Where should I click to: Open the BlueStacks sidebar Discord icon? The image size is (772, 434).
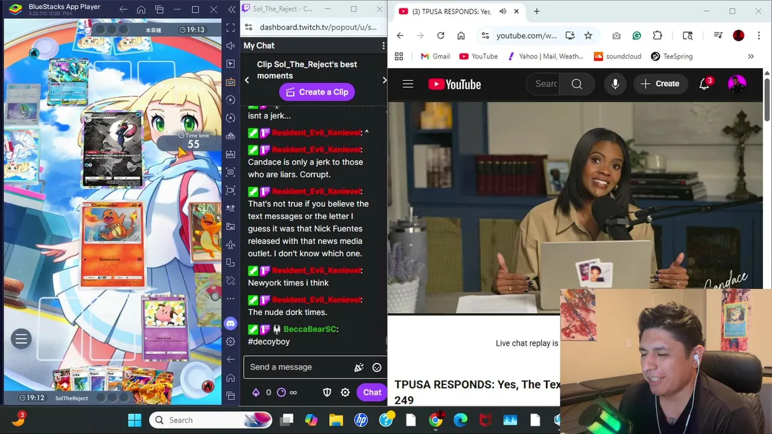[230, 324]
